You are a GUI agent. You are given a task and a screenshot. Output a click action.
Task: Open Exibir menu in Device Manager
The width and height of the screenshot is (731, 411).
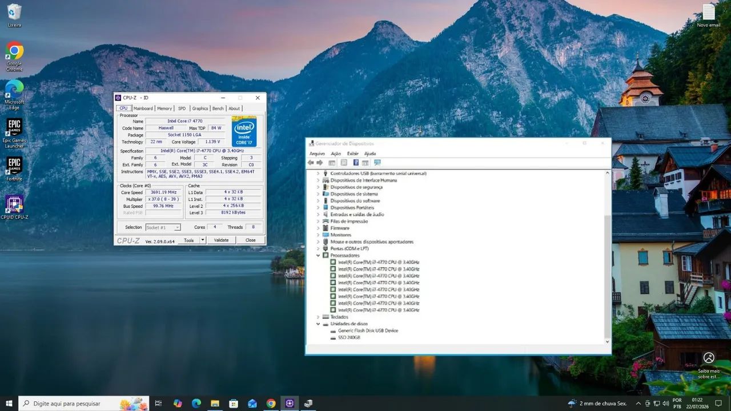[353, 154]
